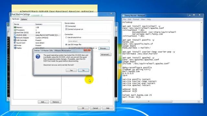Click the USB Controller icon
207x116 pixels.
[15, 40]
